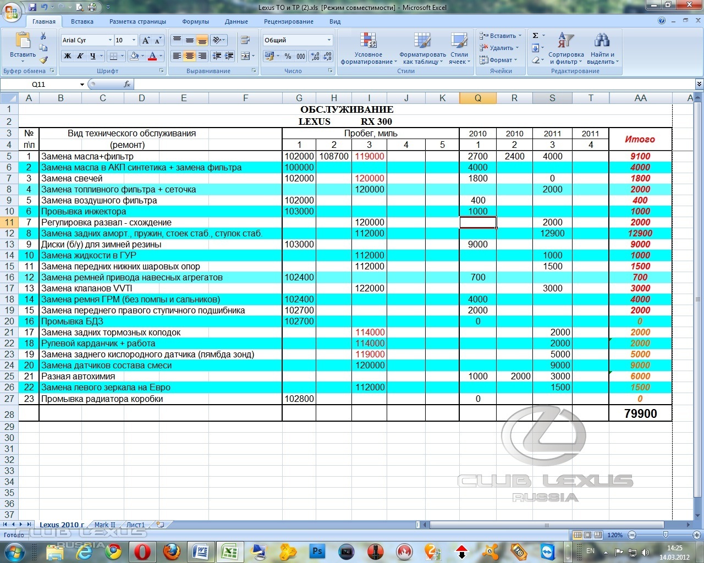Select total cell 79900
This screenshot has height=563, width=704.
(640, 413)
